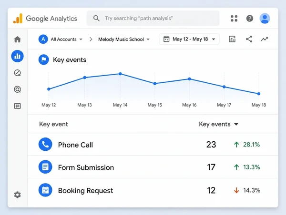This screenshot has width=286, height=215.
Task: Select the May 12 data point
Action: [x=49, y=89]
